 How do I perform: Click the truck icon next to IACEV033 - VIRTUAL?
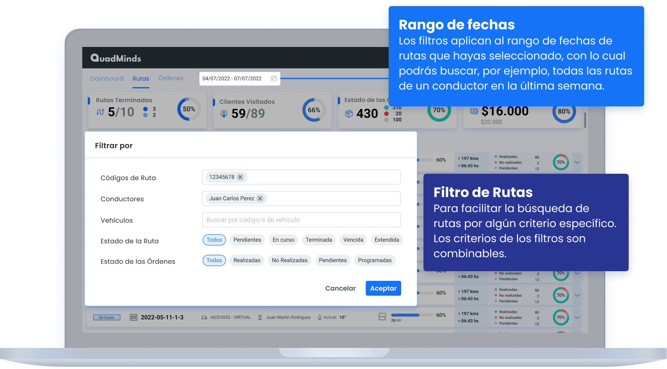204,317
